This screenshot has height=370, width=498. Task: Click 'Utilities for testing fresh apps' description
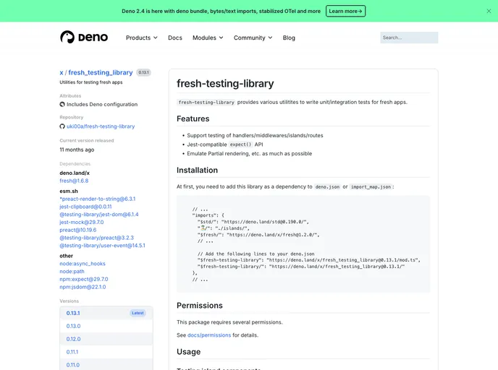point(90,82)
